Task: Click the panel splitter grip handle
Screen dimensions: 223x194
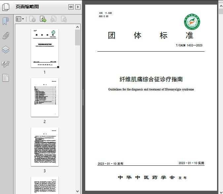Action: click(x=83, y=97)
